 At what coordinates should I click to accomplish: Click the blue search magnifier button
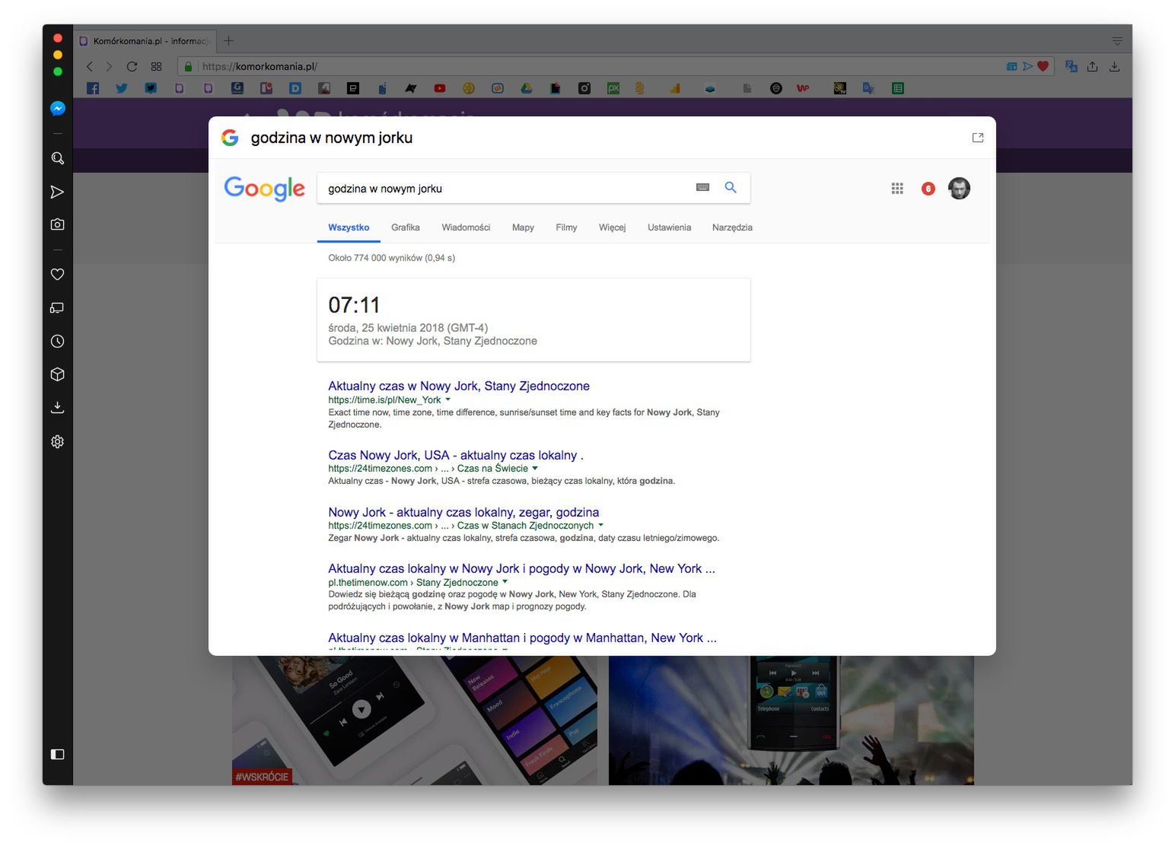(731, 187)
